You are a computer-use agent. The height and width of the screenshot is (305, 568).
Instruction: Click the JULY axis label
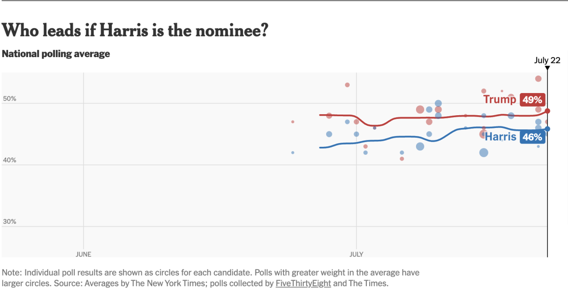pyautogui.click(x=356, y=254)
